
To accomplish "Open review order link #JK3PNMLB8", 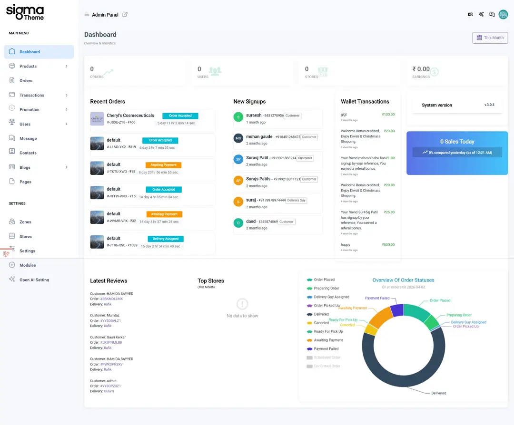I will coord(111,342).
